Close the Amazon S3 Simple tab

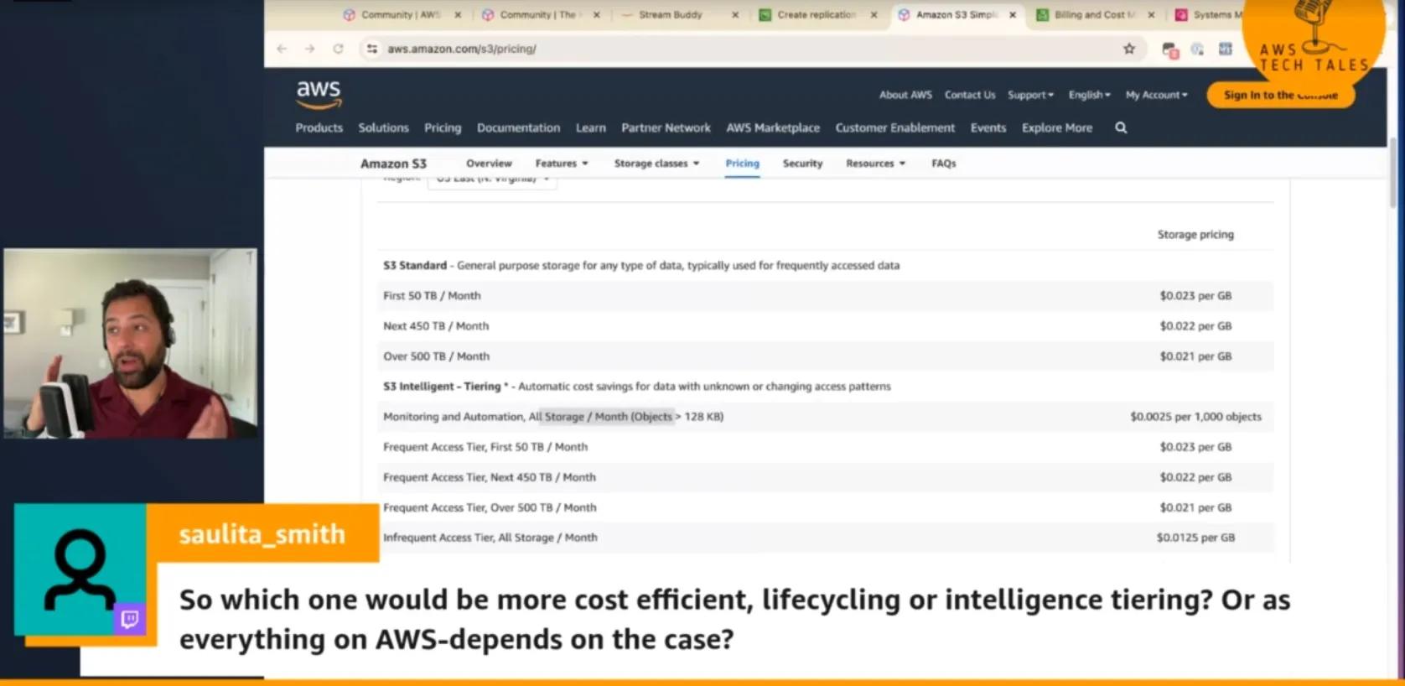(1013, 15)
